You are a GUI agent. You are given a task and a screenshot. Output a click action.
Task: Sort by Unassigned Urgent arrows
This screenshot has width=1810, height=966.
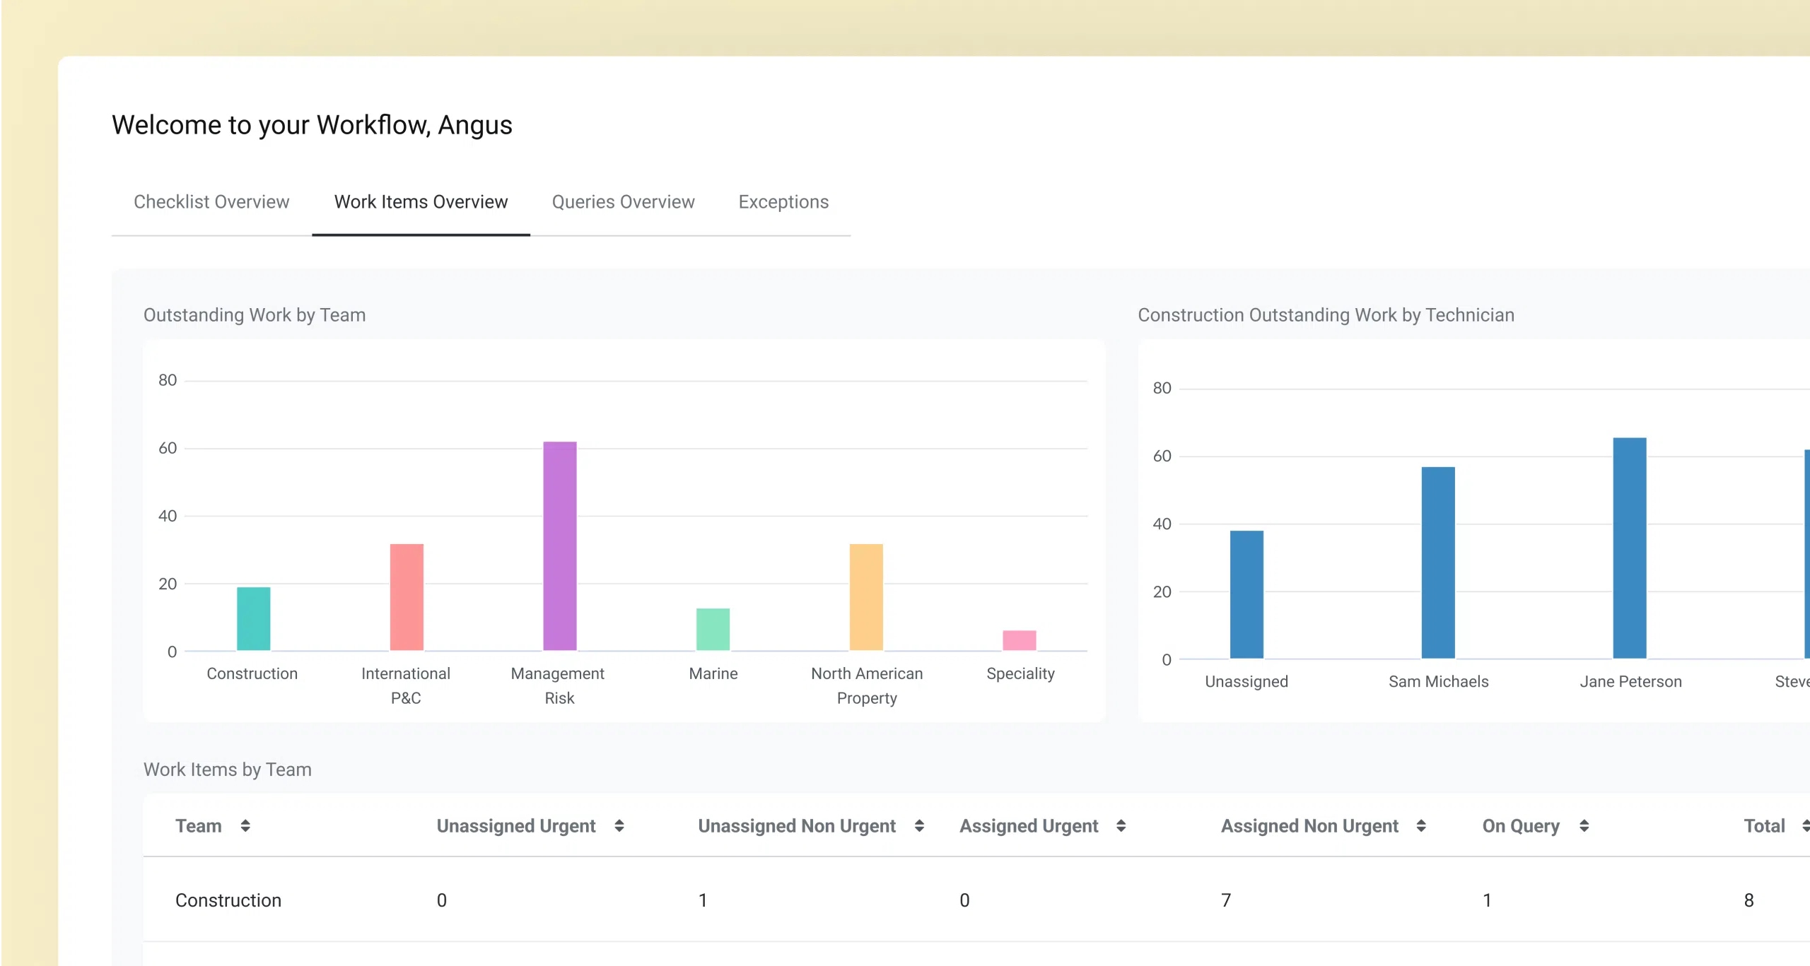pos(619,825)
